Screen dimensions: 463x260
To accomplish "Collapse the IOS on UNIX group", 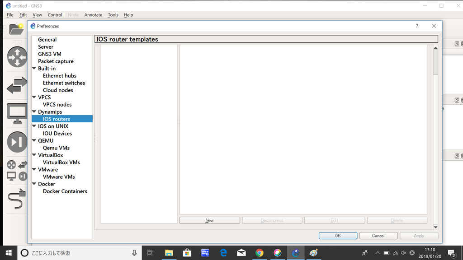I will (x=34, y=126).
